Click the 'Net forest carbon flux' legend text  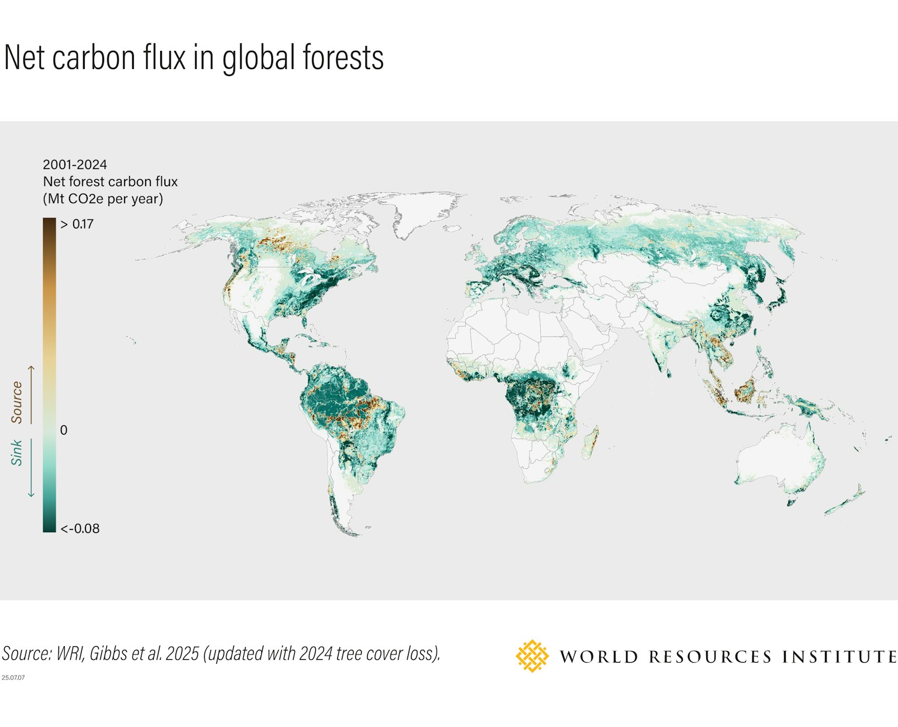click(110, 181)
